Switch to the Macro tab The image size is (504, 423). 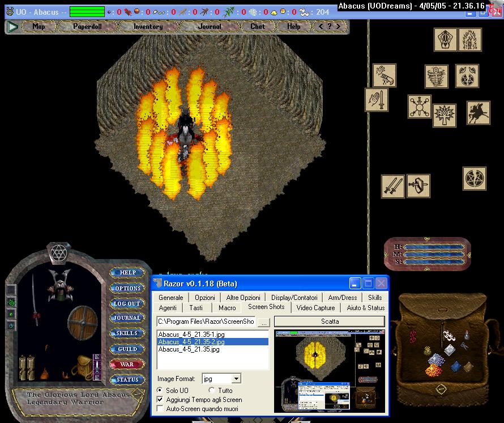227,308
